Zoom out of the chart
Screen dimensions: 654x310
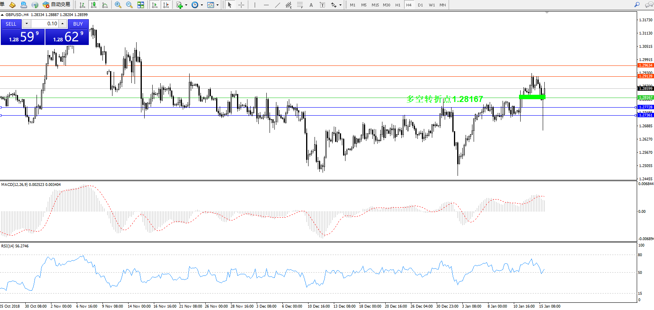point(129,5)
